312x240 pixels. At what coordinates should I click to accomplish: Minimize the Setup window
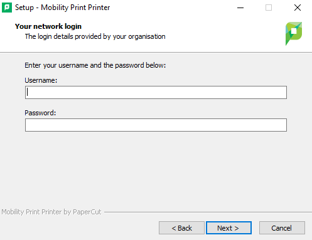[240, 8]
